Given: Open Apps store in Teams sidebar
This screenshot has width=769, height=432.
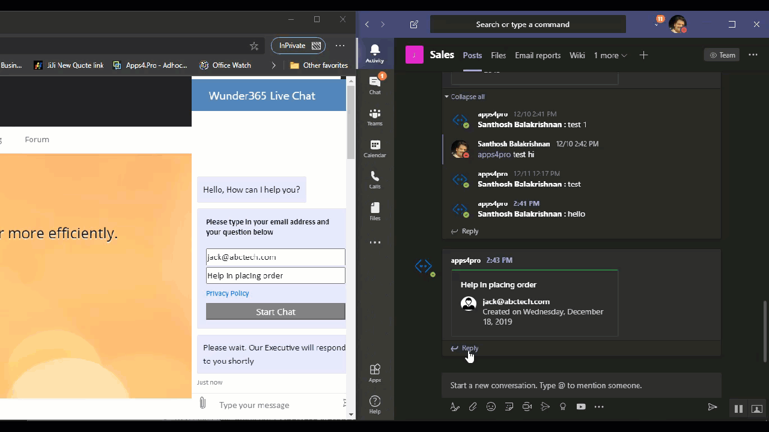Looking at the screenshot, I should click(x=375, y=373).
